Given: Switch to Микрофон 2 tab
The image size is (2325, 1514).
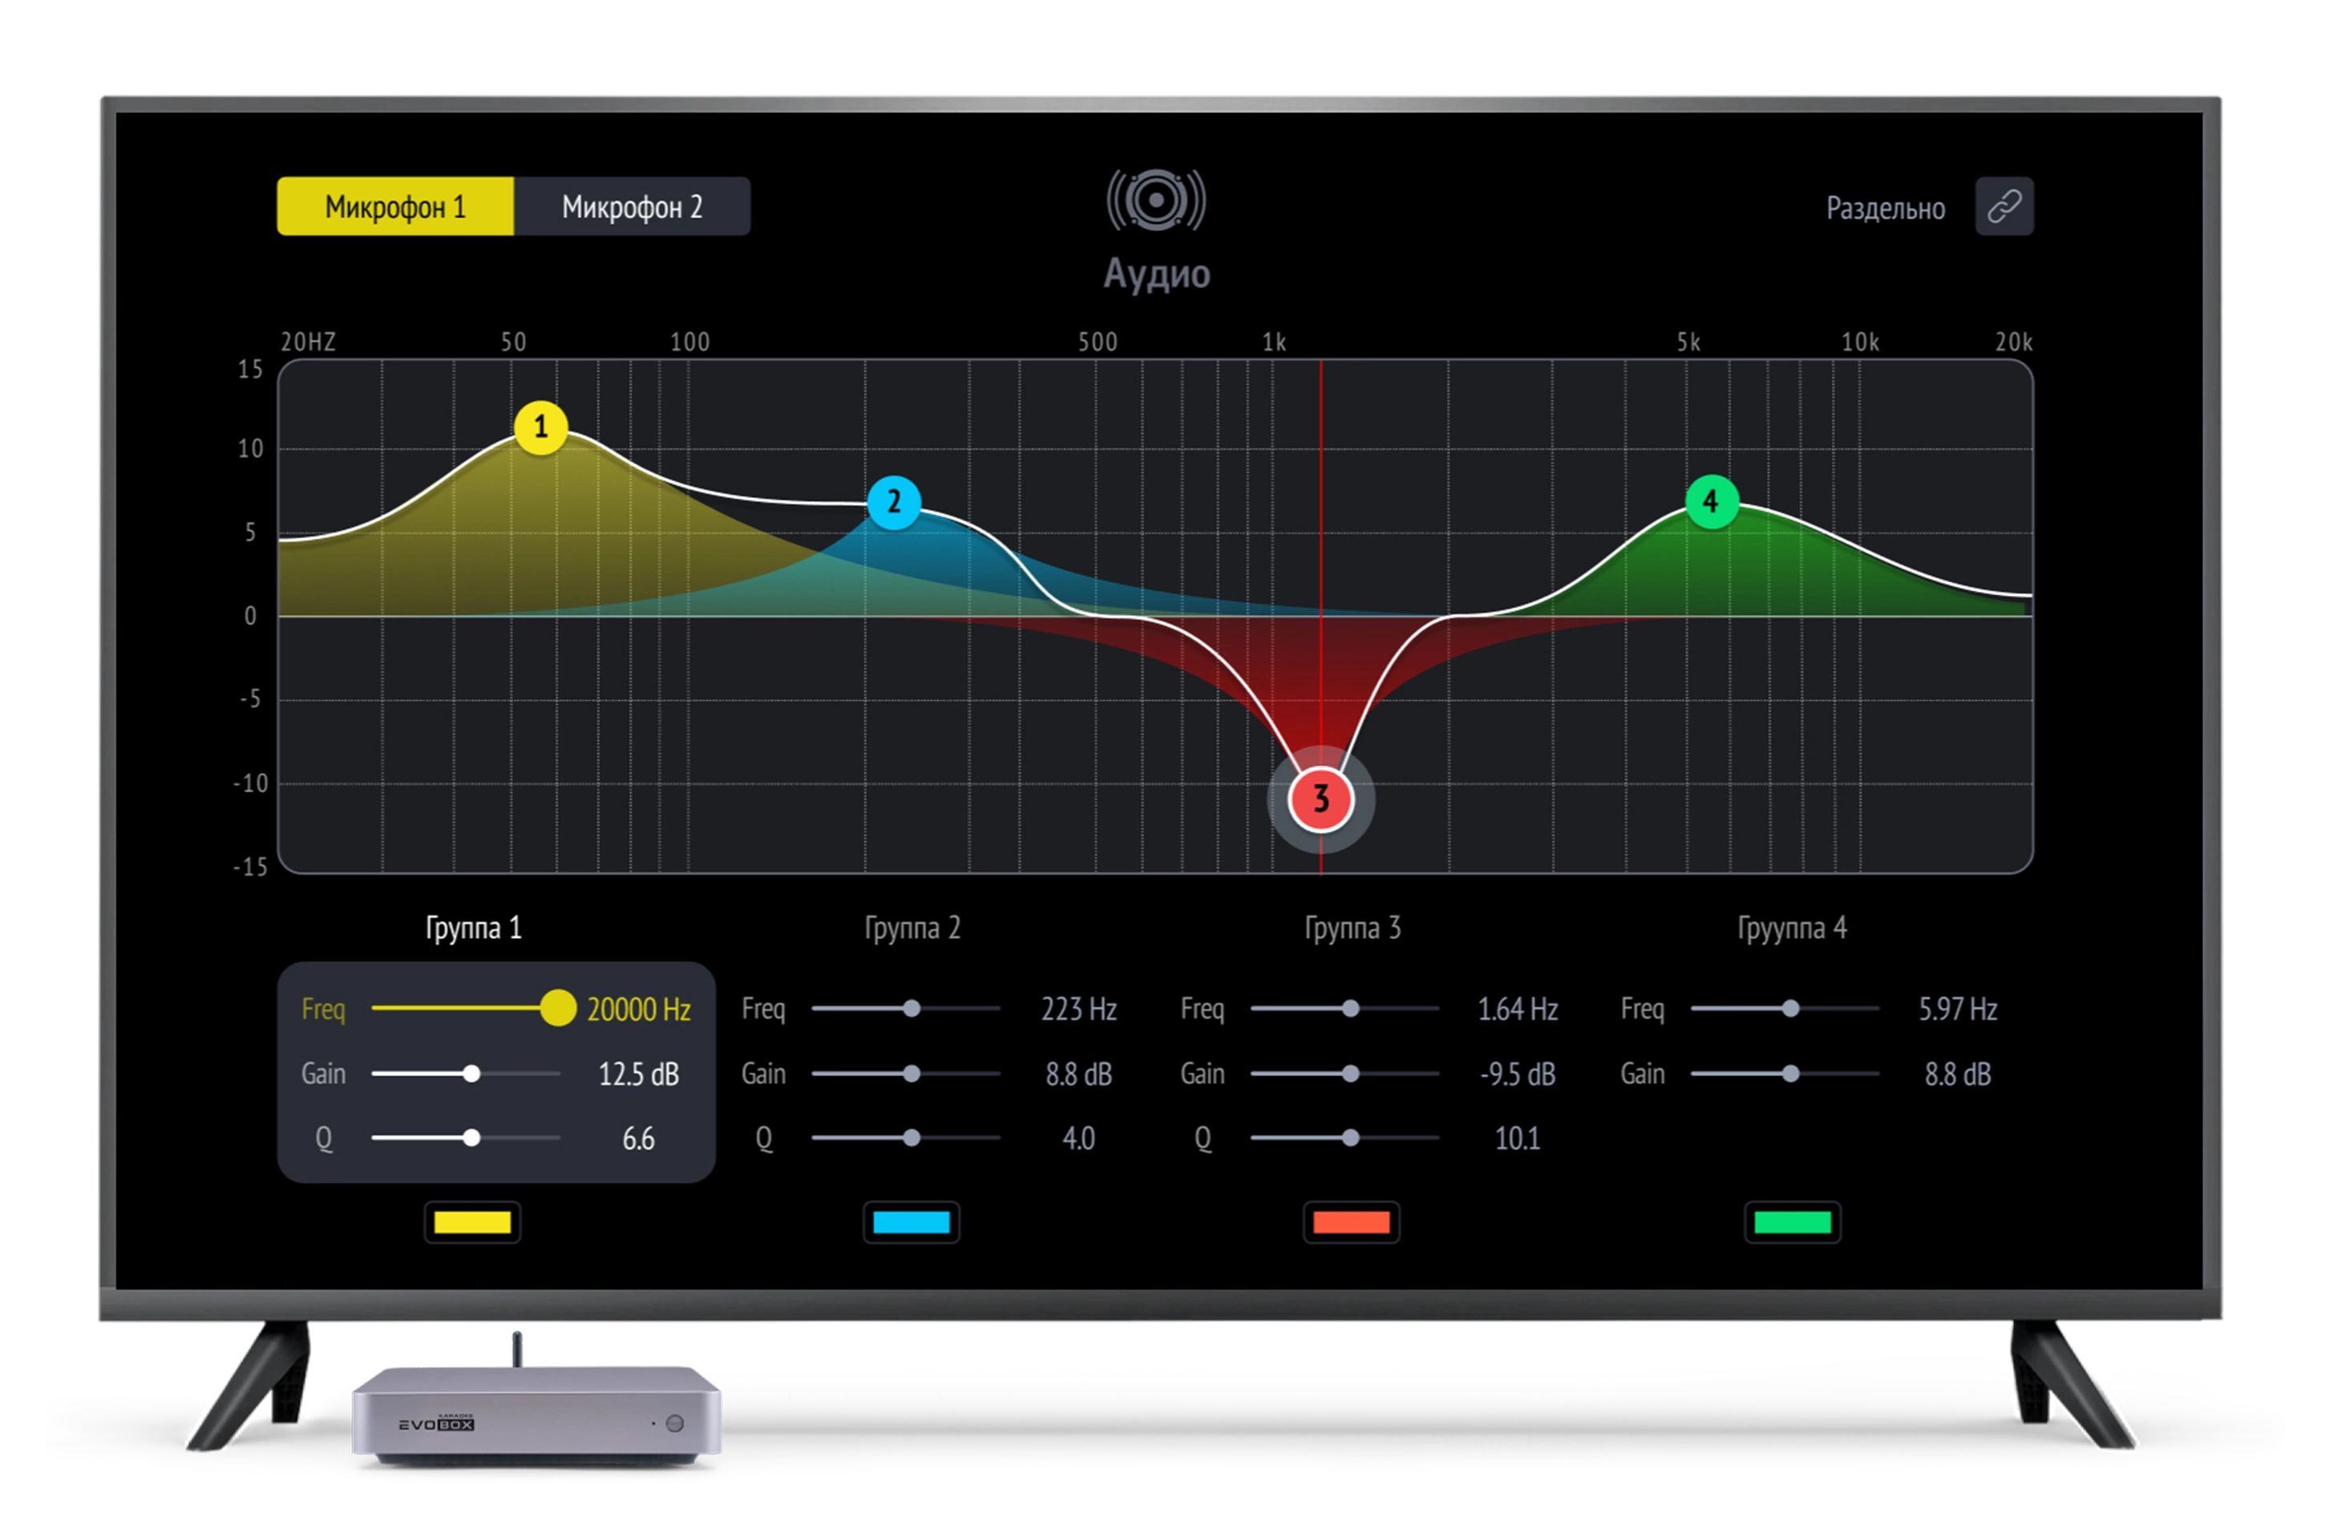Looking at the screenshot, I should point(632,206).
